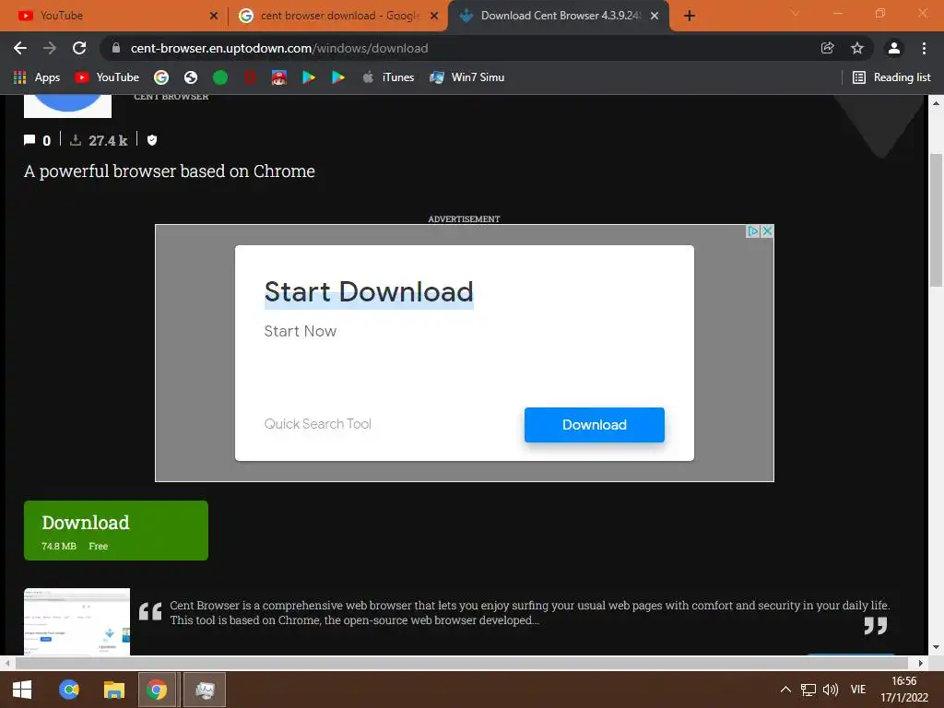944x708 pixels.
Task: Click the forward navigation arrow
Action: click(x=50, y=48)
